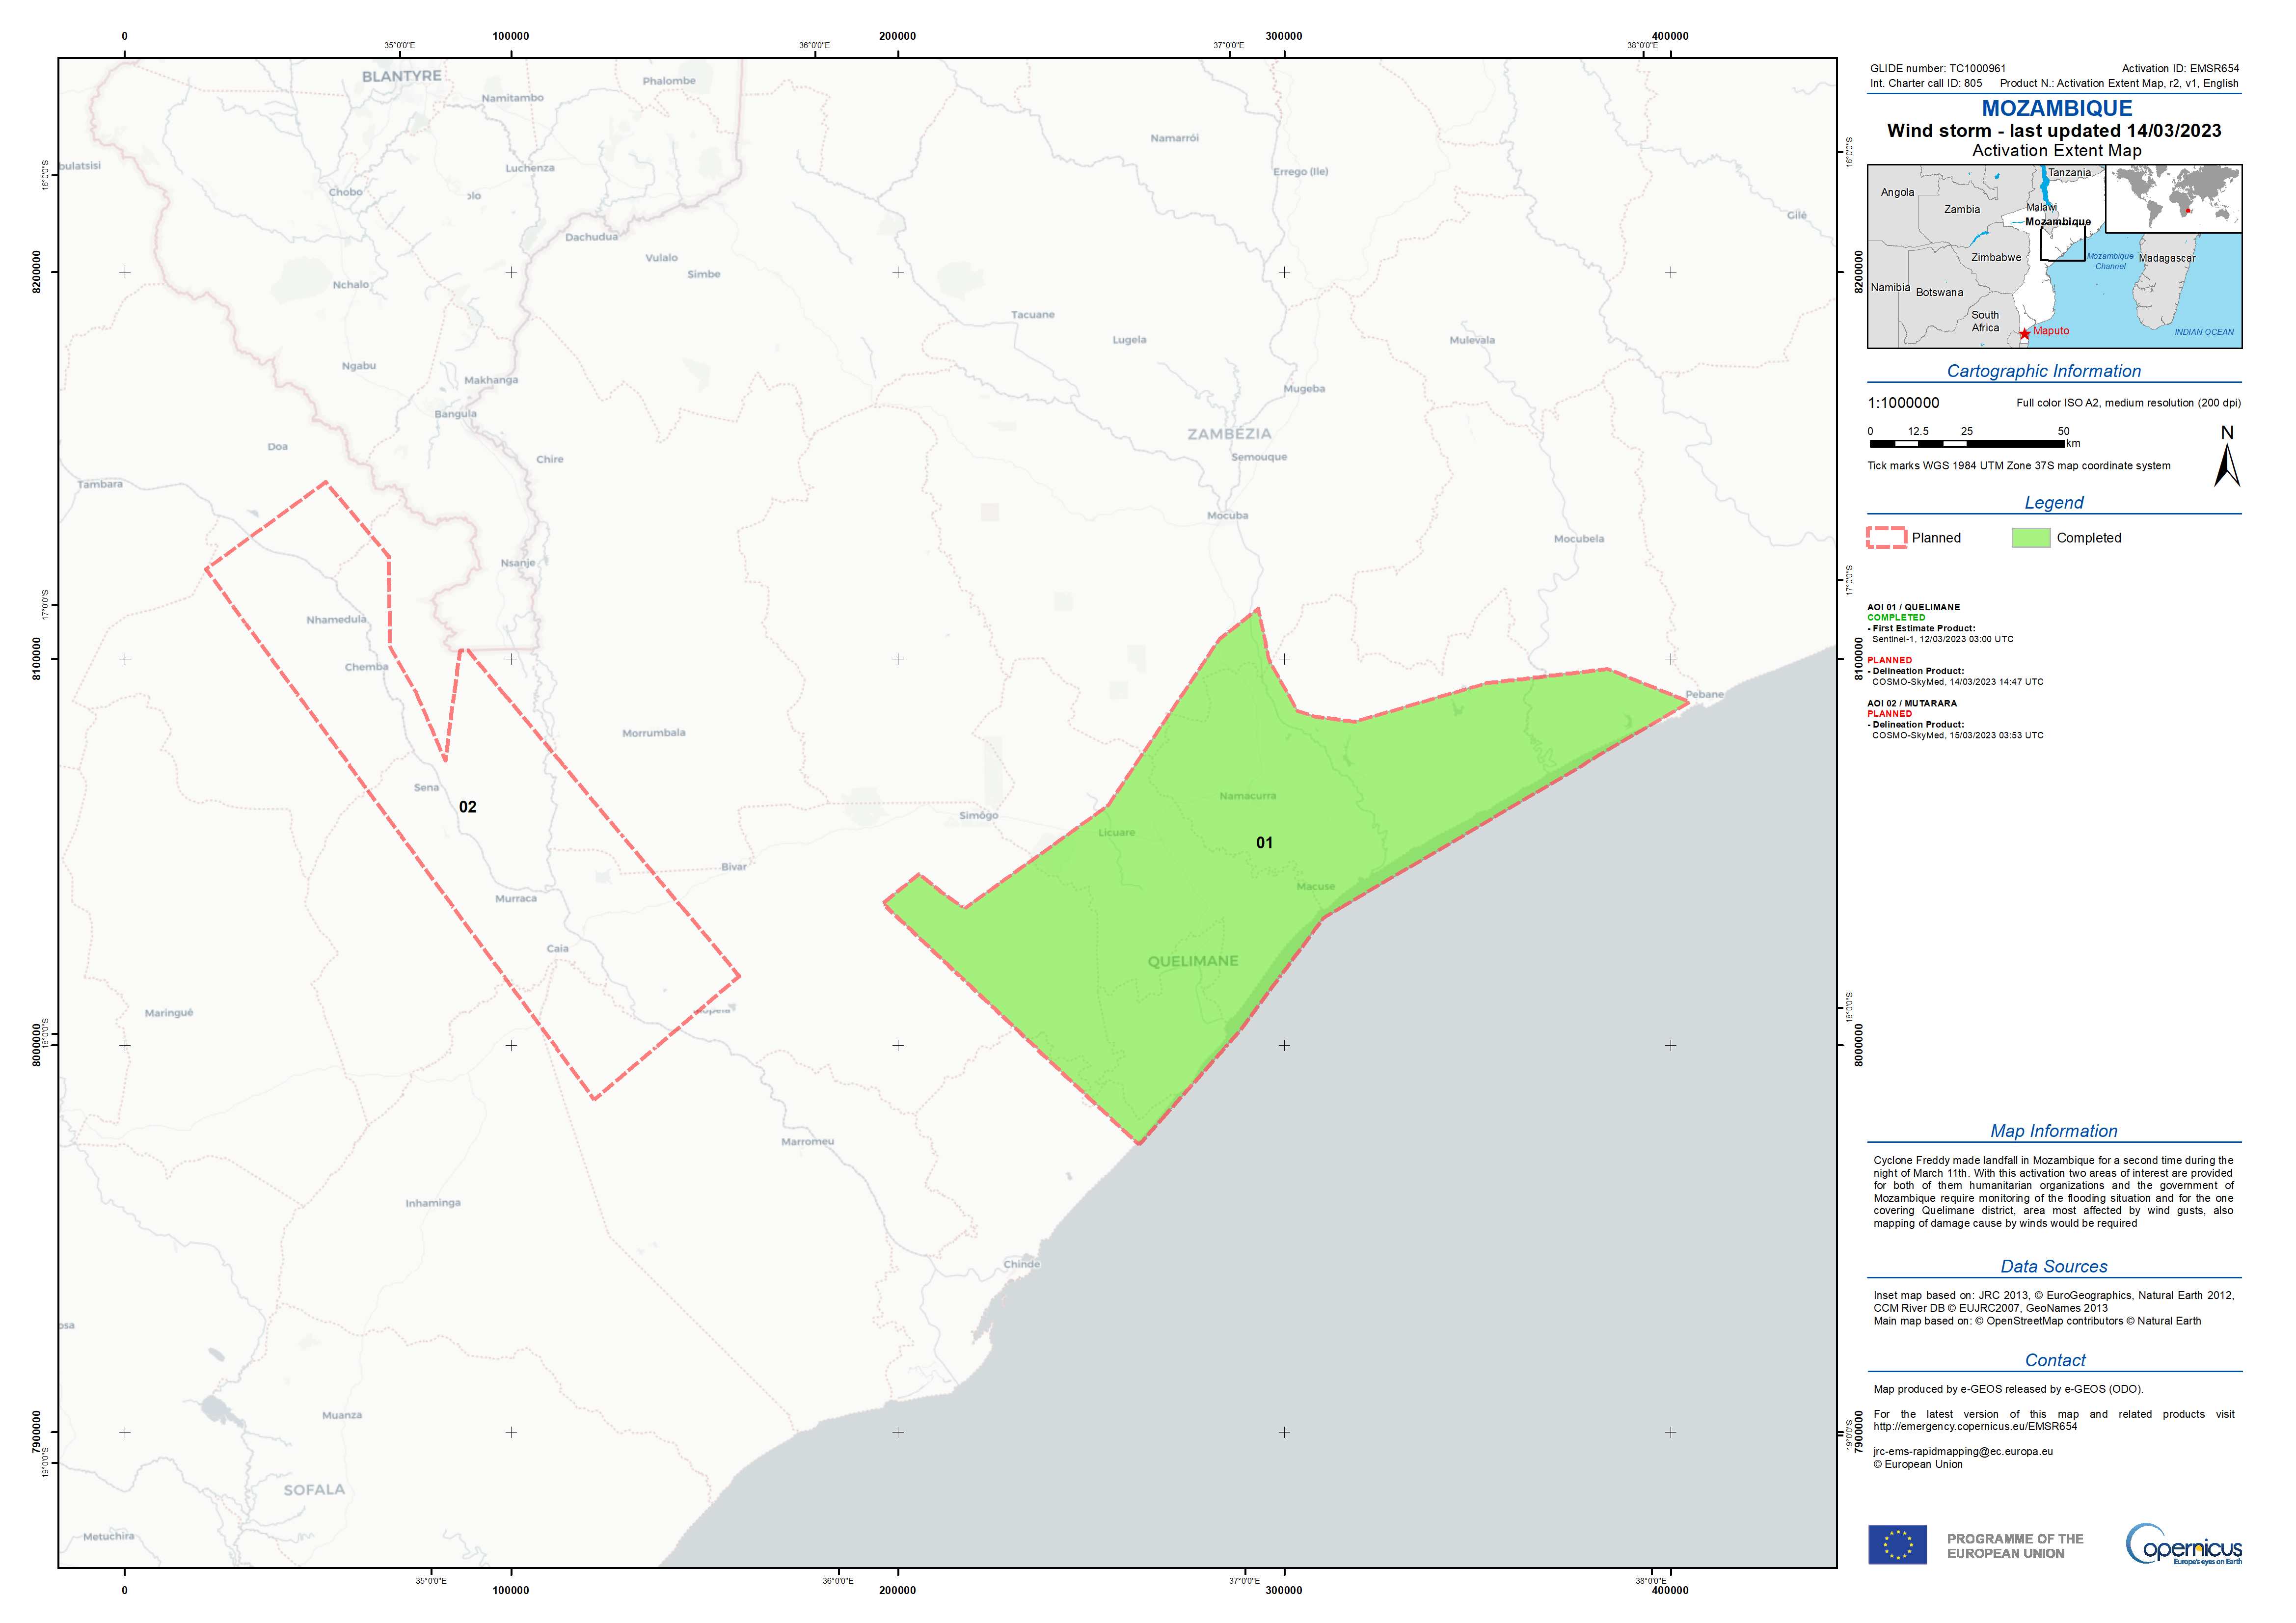Click the Map Information section header
This screenshot has height=1623, width=2296.
(2053, 1131)
